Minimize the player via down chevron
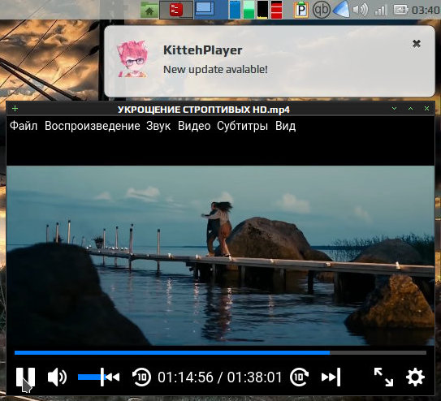The height and width of the screenshot is (401, 441). 395,109
